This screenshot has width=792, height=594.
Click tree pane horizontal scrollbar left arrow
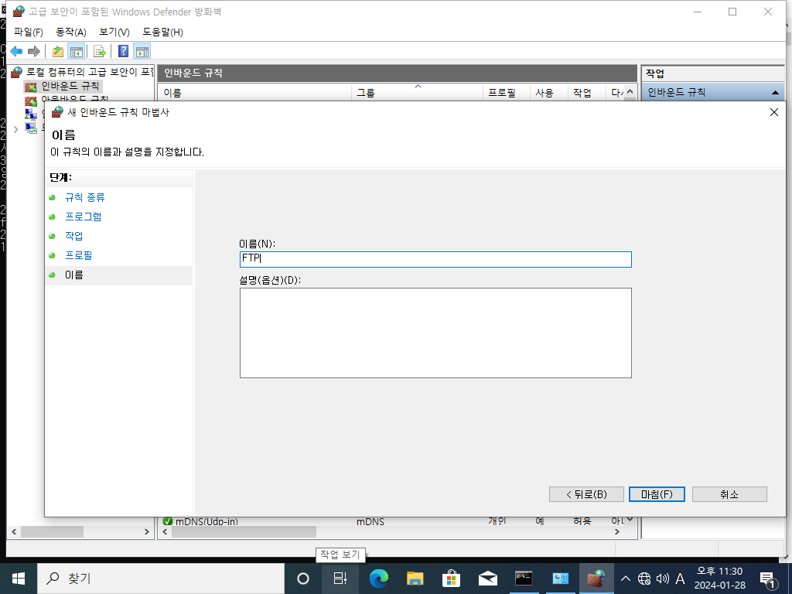pos(14,532)
